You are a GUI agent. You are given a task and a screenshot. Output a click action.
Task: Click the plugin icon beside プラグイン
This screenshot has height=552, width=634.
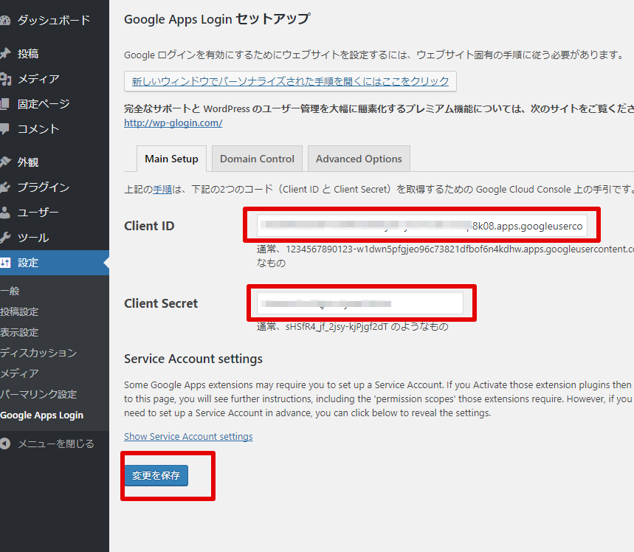5,187
